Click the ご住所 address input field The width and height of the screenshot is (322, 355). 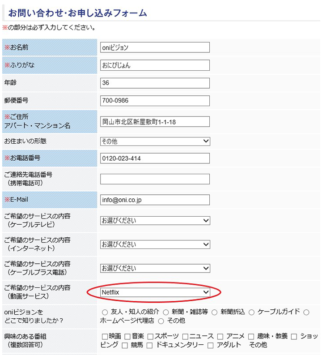(155, 122)
